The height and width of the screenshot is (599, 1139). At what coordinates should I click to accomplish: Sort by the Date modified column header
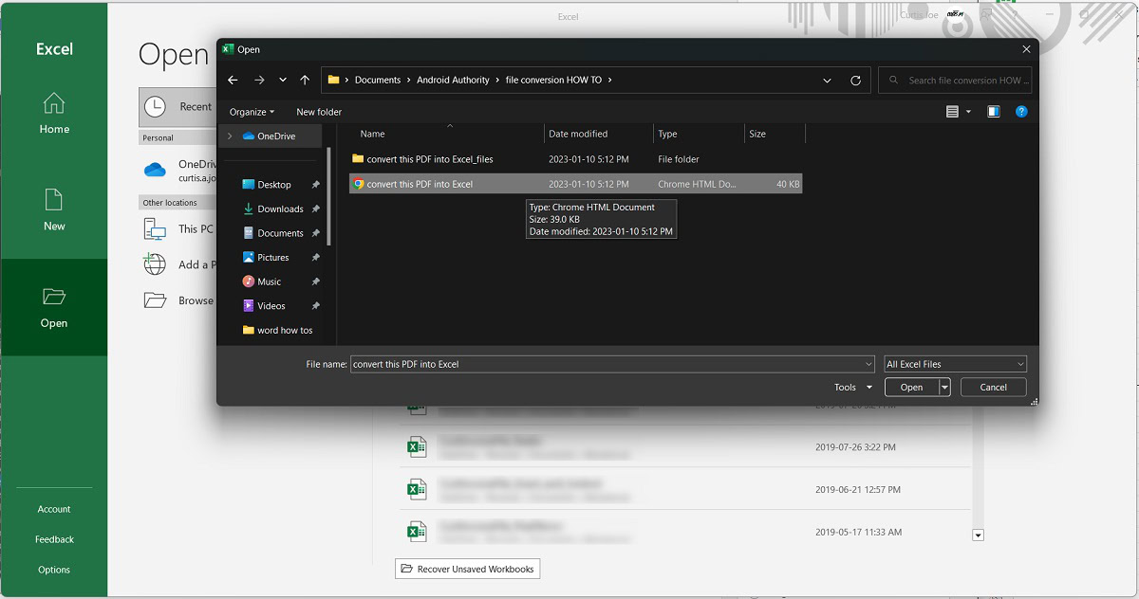pos(578,134)
